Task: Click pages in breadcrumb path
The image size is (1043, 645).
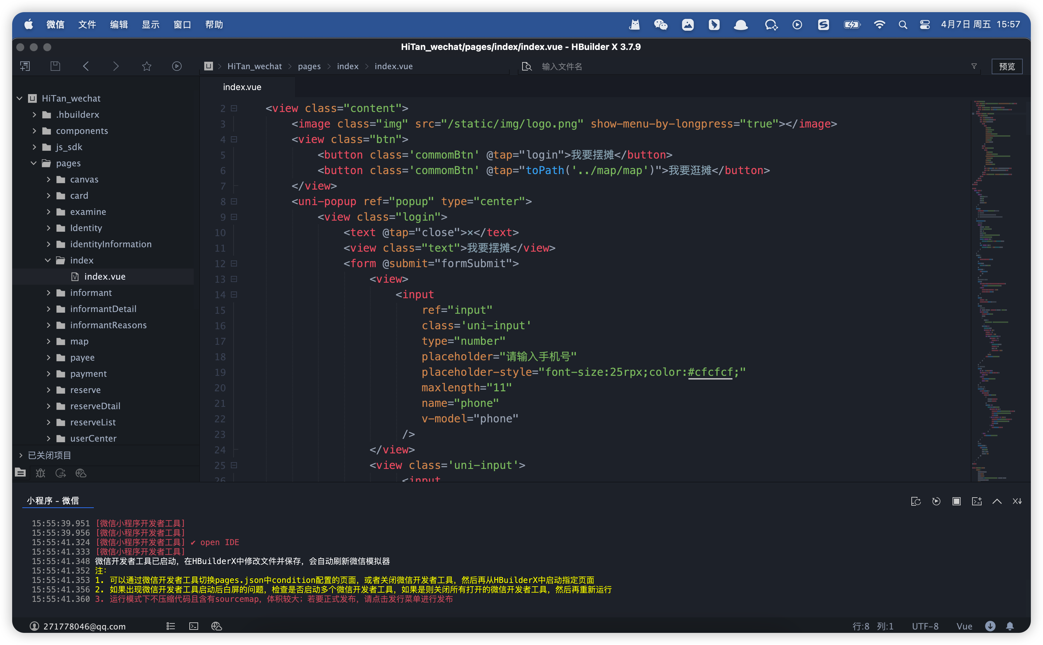Action: click(x=310, y=66)
